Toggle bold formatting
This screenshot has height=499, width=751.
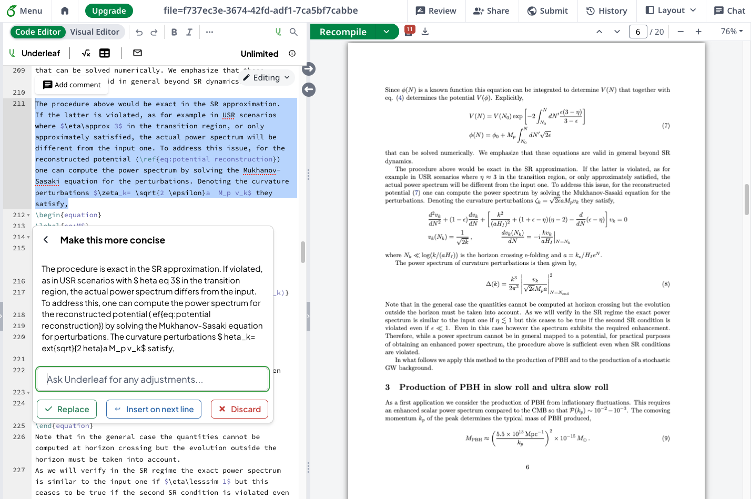coord(174,32)
